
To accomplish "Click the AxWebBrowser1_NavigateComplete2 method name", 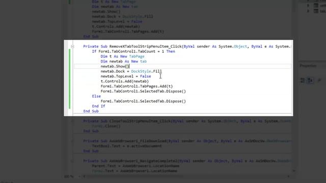I will [143, 161].
